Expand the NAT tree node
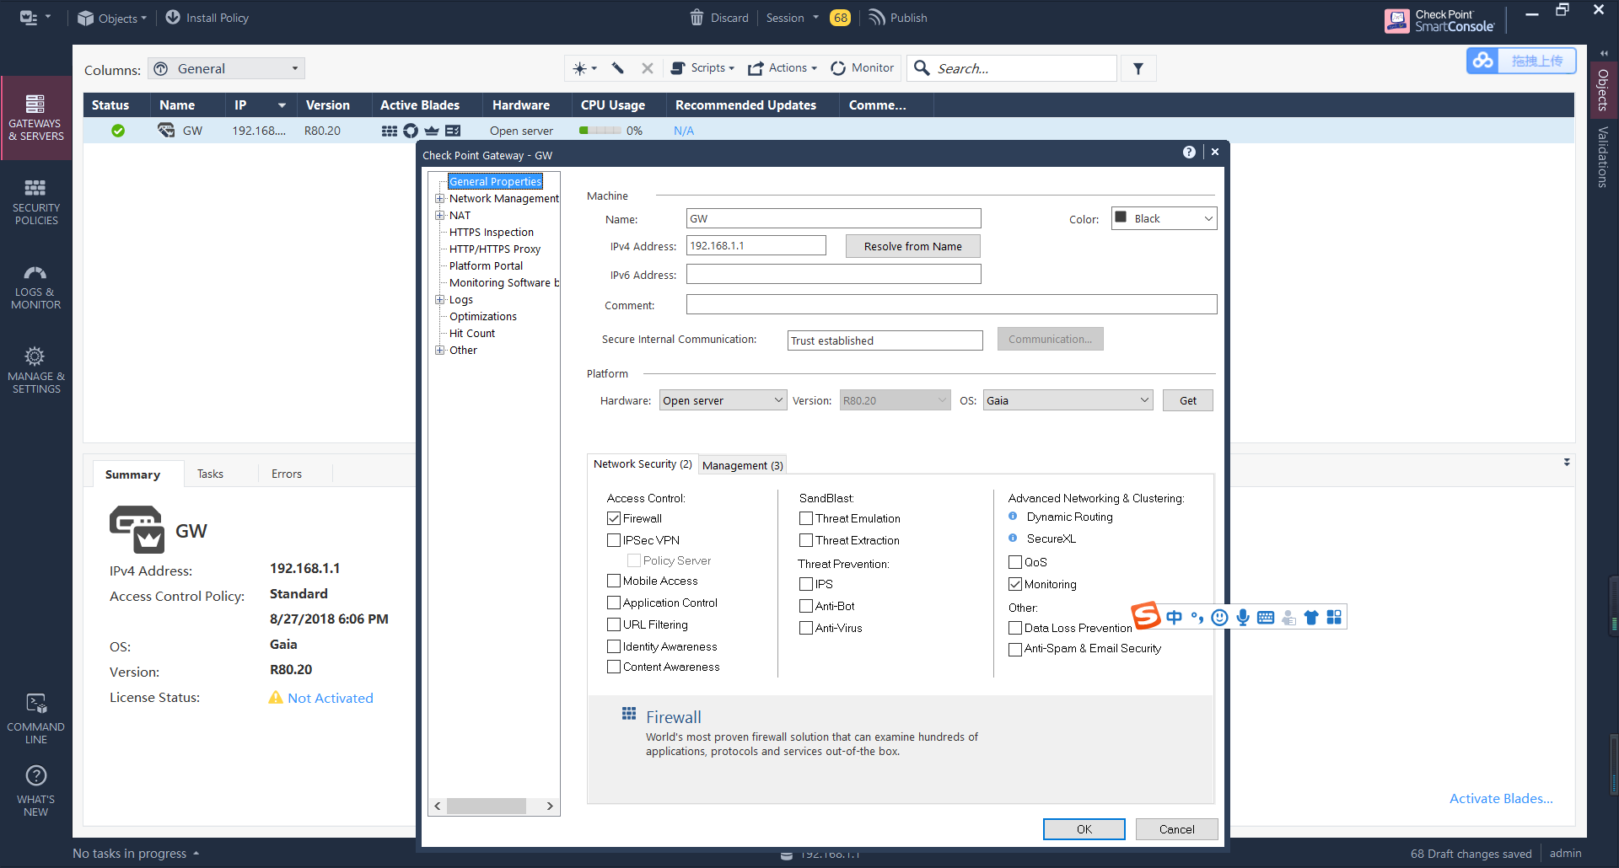This screenshot has width=1619, height=868. [439, 216]
